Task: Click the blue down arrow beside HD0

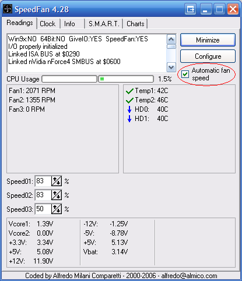Action: (x=129, y=109)
